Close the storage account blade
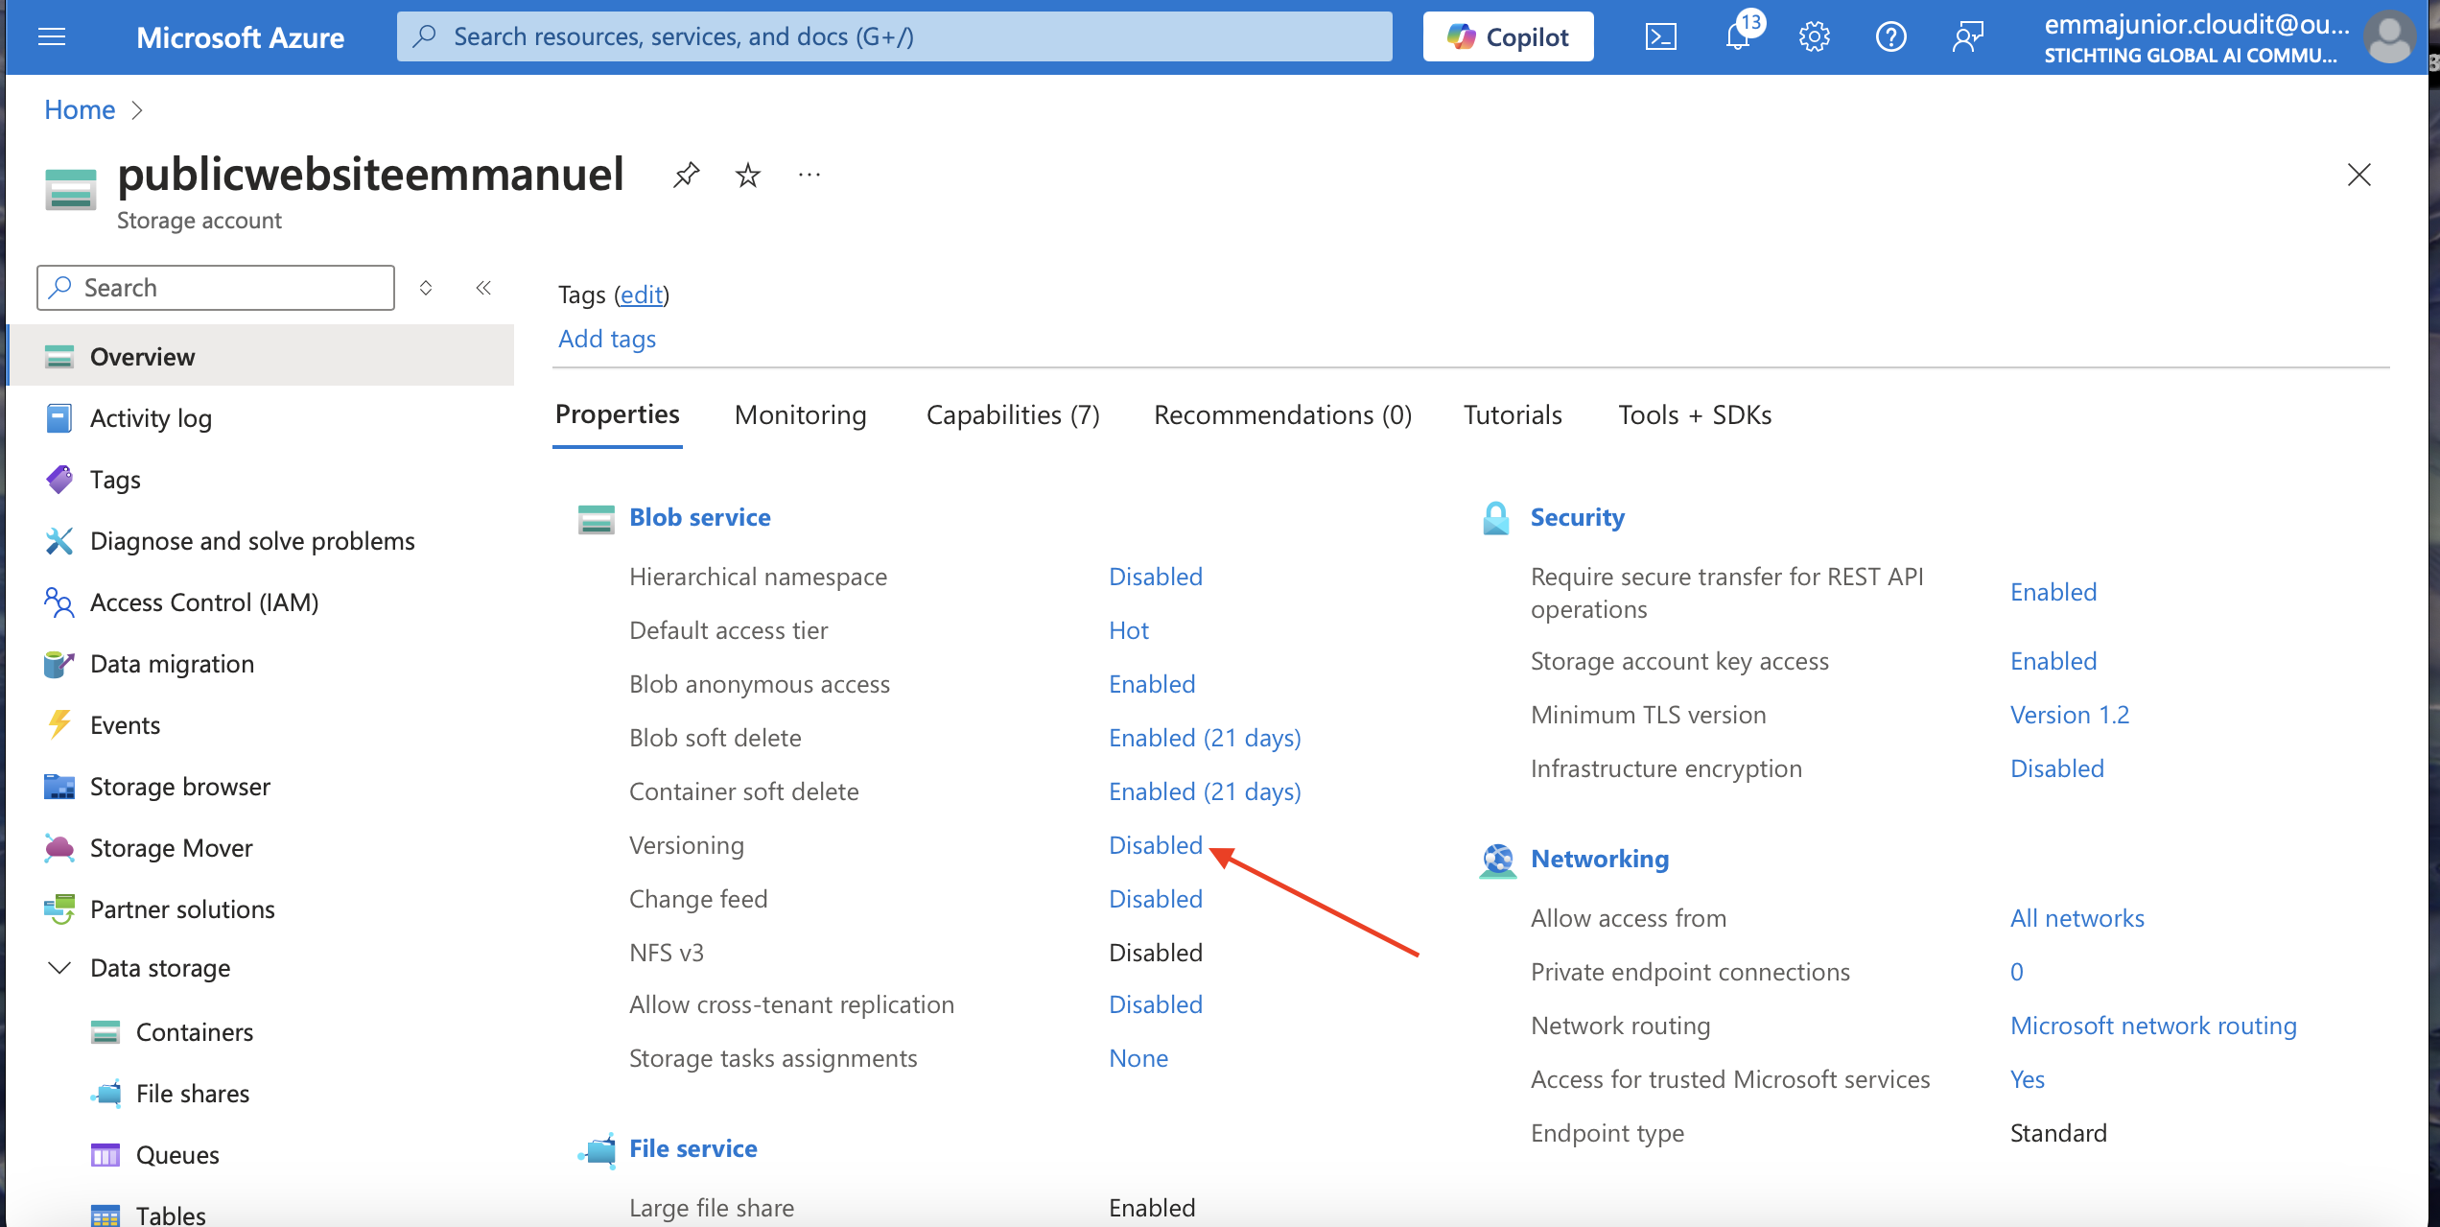2440x1227 pixels. (2358, 175)
